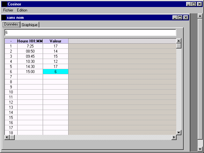Minimize the sans nom document window
The height and width of the screenshot is (153, 204).
pos(175,18)
